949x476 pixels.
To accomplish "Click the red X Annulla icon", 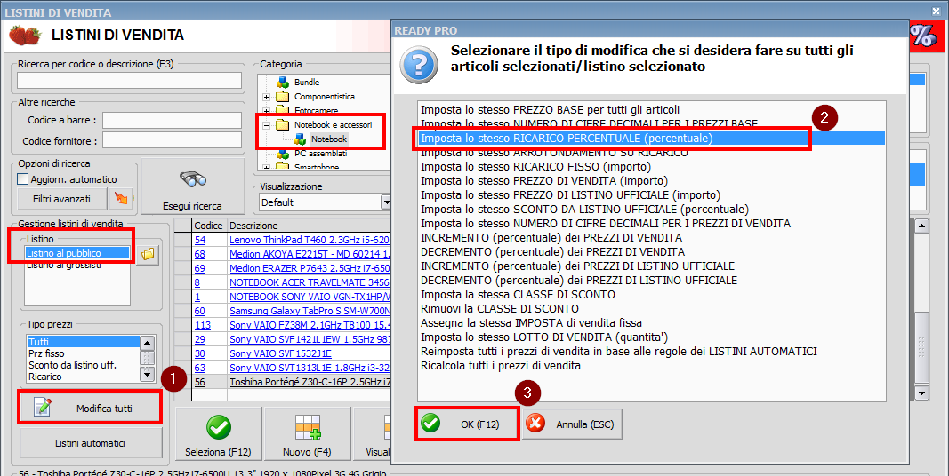I will click(x=535, y=424).
